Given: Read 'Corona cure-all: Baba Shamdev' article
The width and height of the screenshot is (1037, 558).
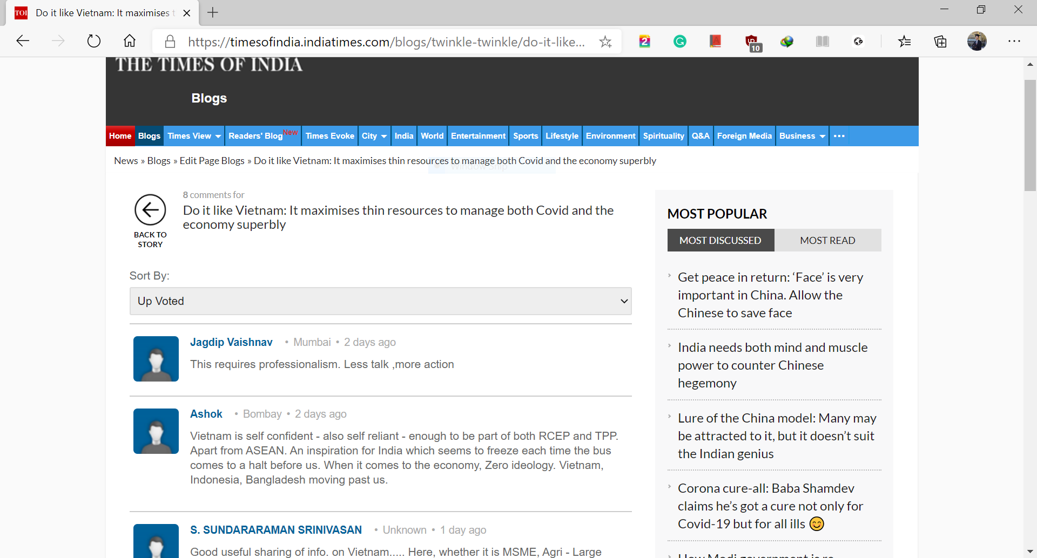Looking at the screenshot, I should click(x=770, y=506).
